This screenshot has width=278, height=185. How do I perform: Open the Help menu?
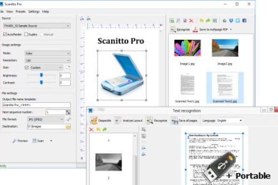tap(45, 12)
